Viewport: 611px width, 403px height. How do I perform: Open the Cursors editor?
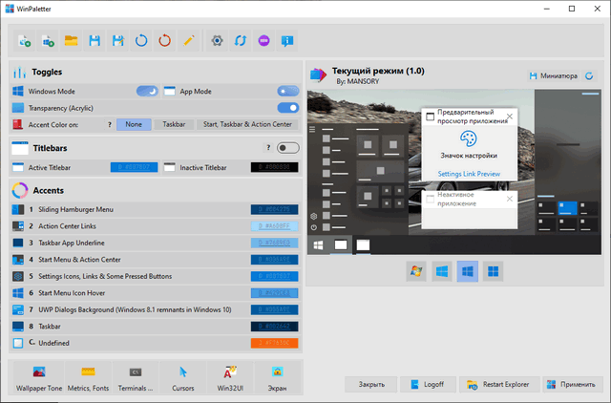181,376
